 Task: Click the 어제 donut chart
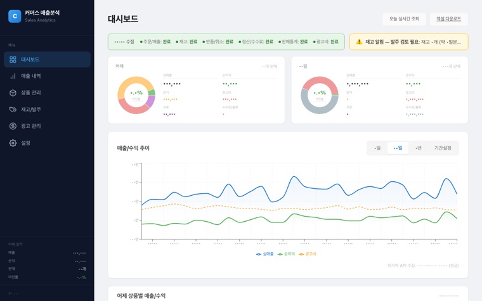(x=136, y=95)
